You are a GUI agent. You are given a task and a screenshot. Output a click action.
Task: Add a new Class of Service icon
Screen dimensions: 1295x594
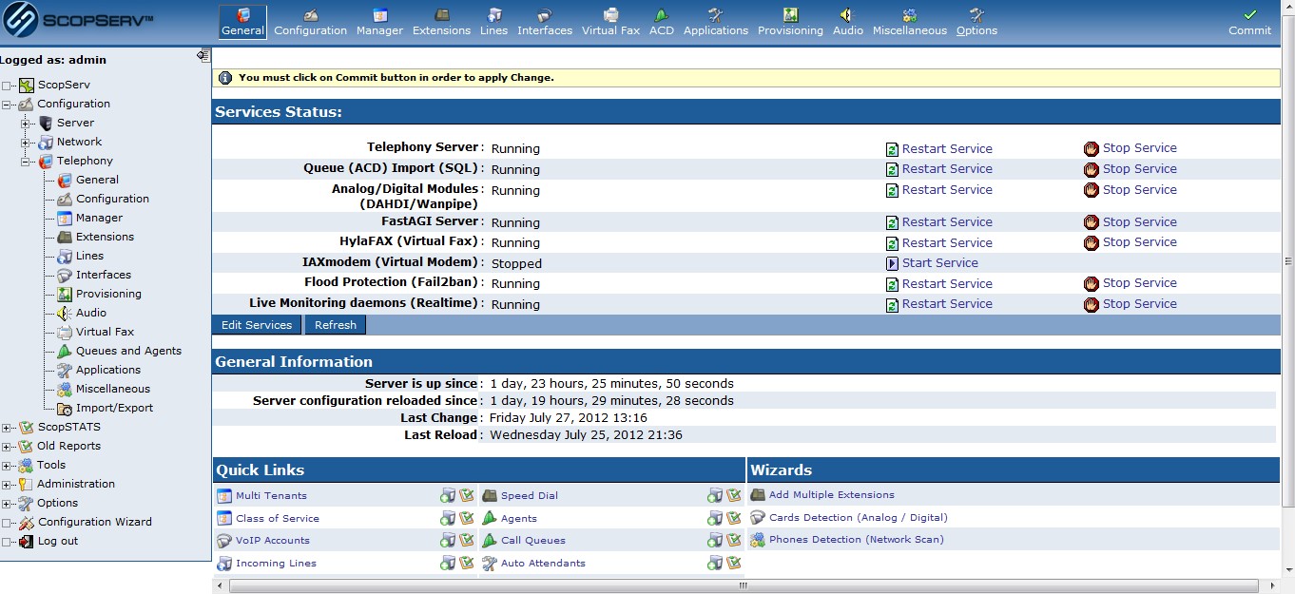tap(448, 518)
